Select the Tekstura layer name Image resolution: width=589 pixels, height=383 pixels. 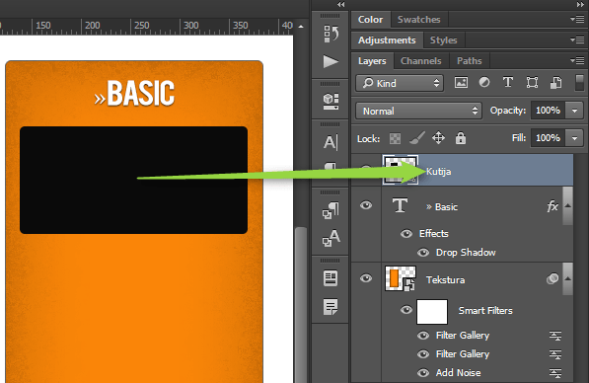point(446,279)
